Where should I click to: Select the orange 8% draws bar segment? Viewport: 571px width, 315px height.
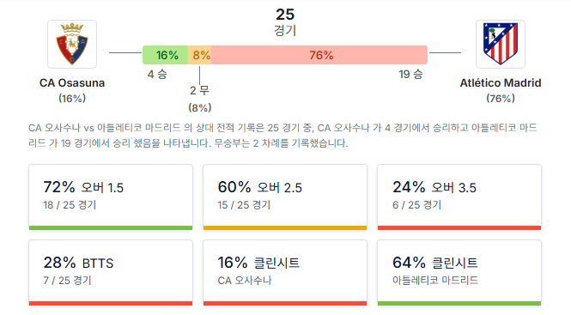(x=200, y=55)
